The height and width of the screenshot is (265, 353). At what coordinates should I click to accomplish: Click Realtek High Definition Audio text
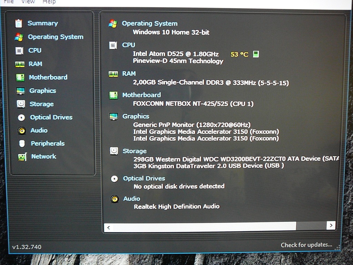177,207
